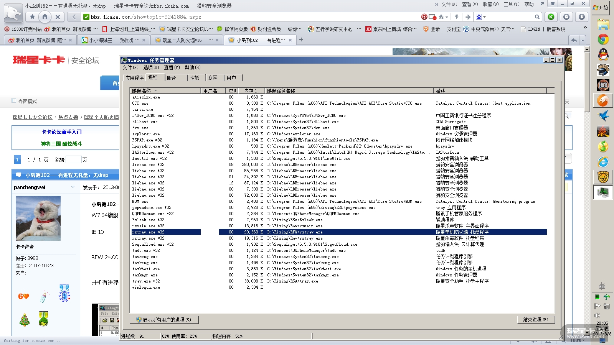Click the page jump input field
The width and height of the screenshot is (614, 345).
pos(73,159)
